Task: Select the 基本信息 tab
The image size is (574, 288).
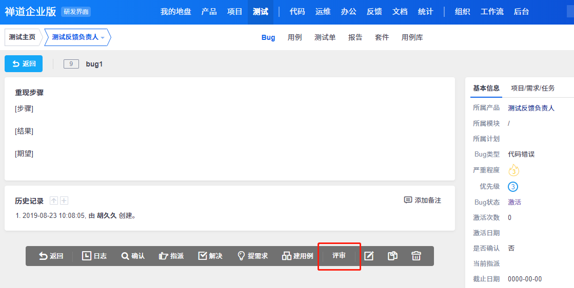Action: click(x=486, y=88)
